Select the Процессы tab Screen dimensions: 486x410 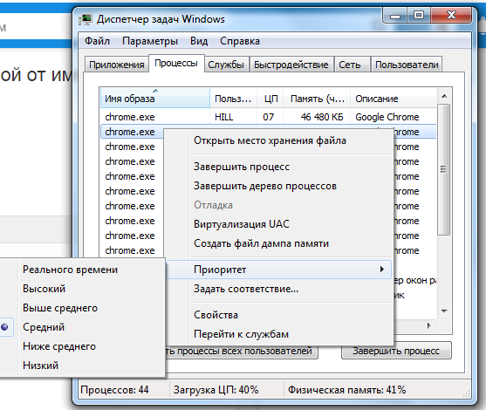[x=176, y=63]
